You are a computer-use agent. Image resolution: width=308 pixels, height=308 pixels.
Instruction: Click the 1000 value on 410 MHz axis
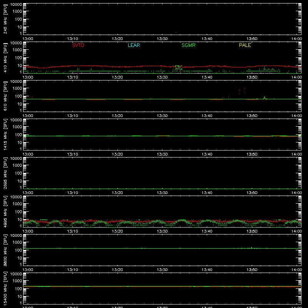coord(17,50)
